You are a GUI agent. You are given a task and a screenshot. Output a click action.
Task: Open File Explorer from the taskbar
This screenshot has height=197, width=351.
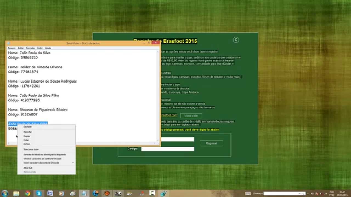pyautogui.click(x=16, y=193)
